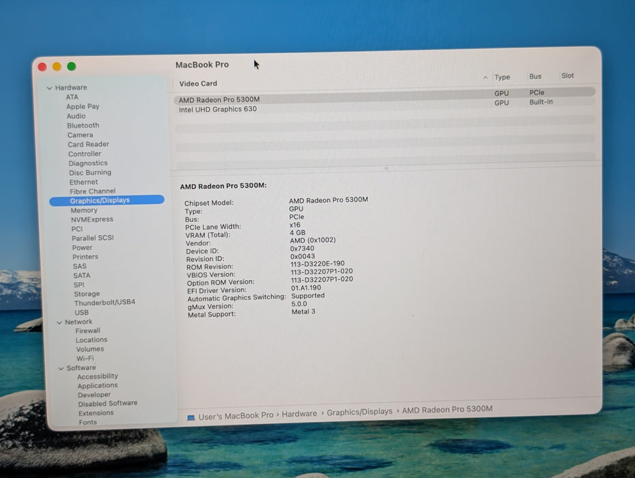Image resolution: width=635 pixels, height=478 pixels.
Task: Click the Vendor AMD (0x1002) value
Action: (x=313, y=240)
